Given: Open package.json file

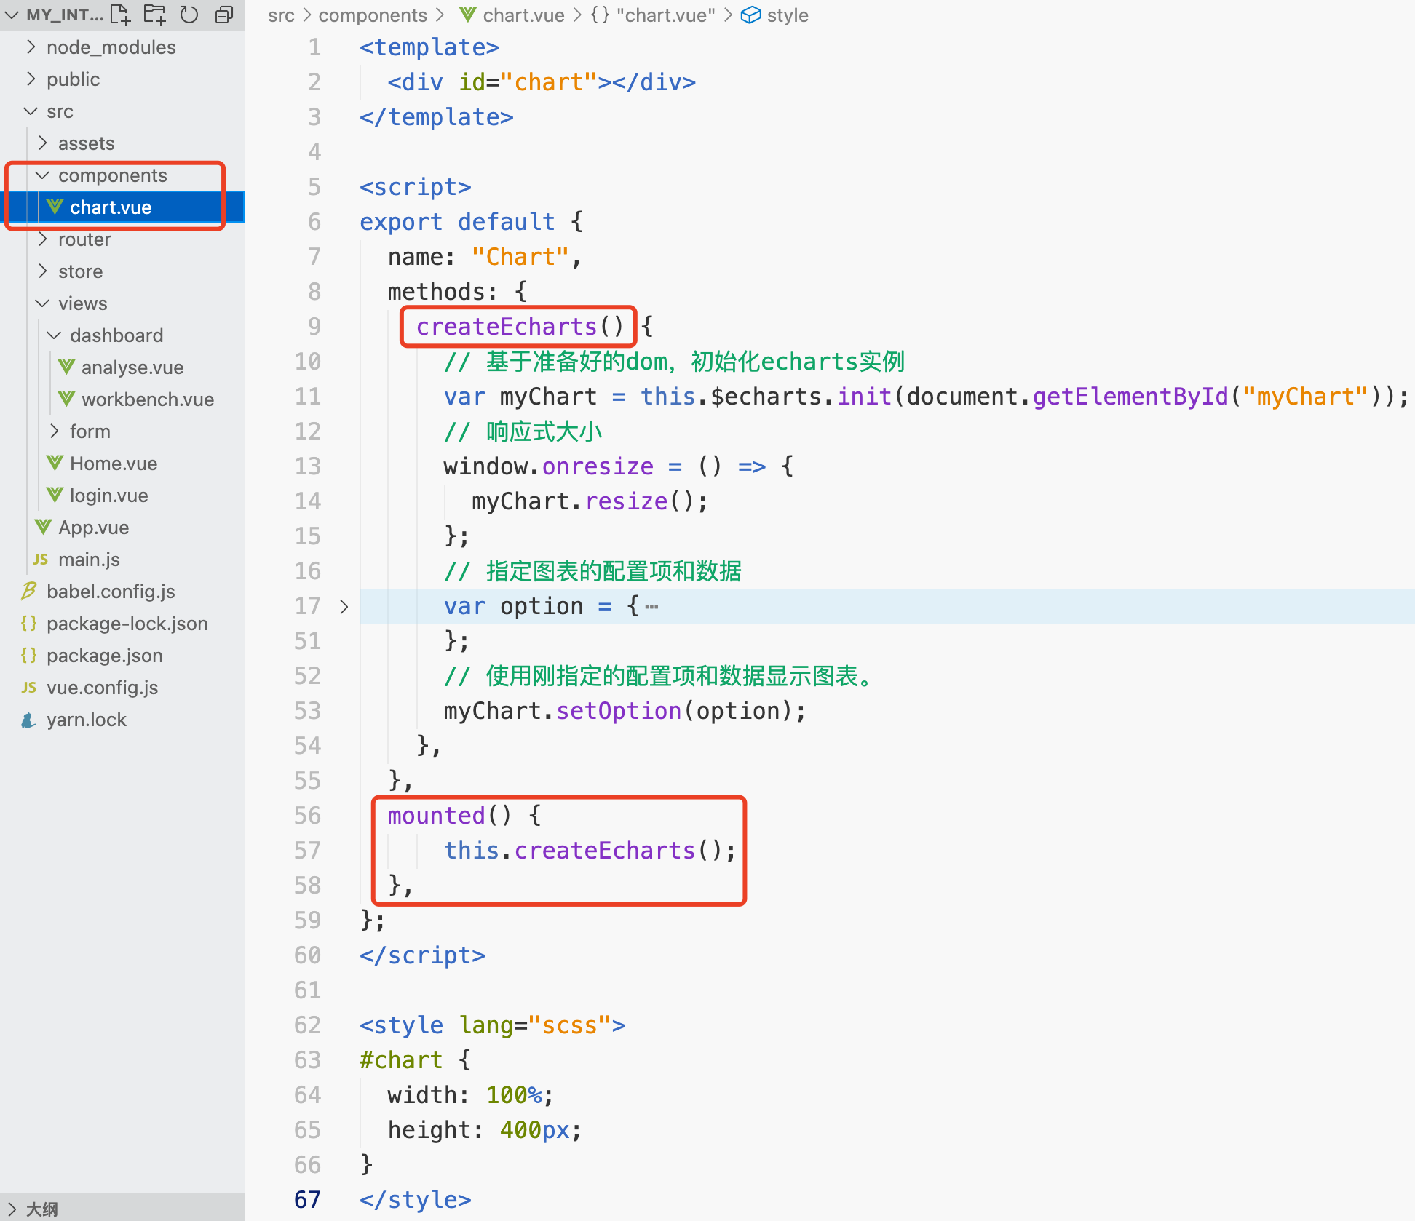Looking at the screenshot, I should click(104, 656).
